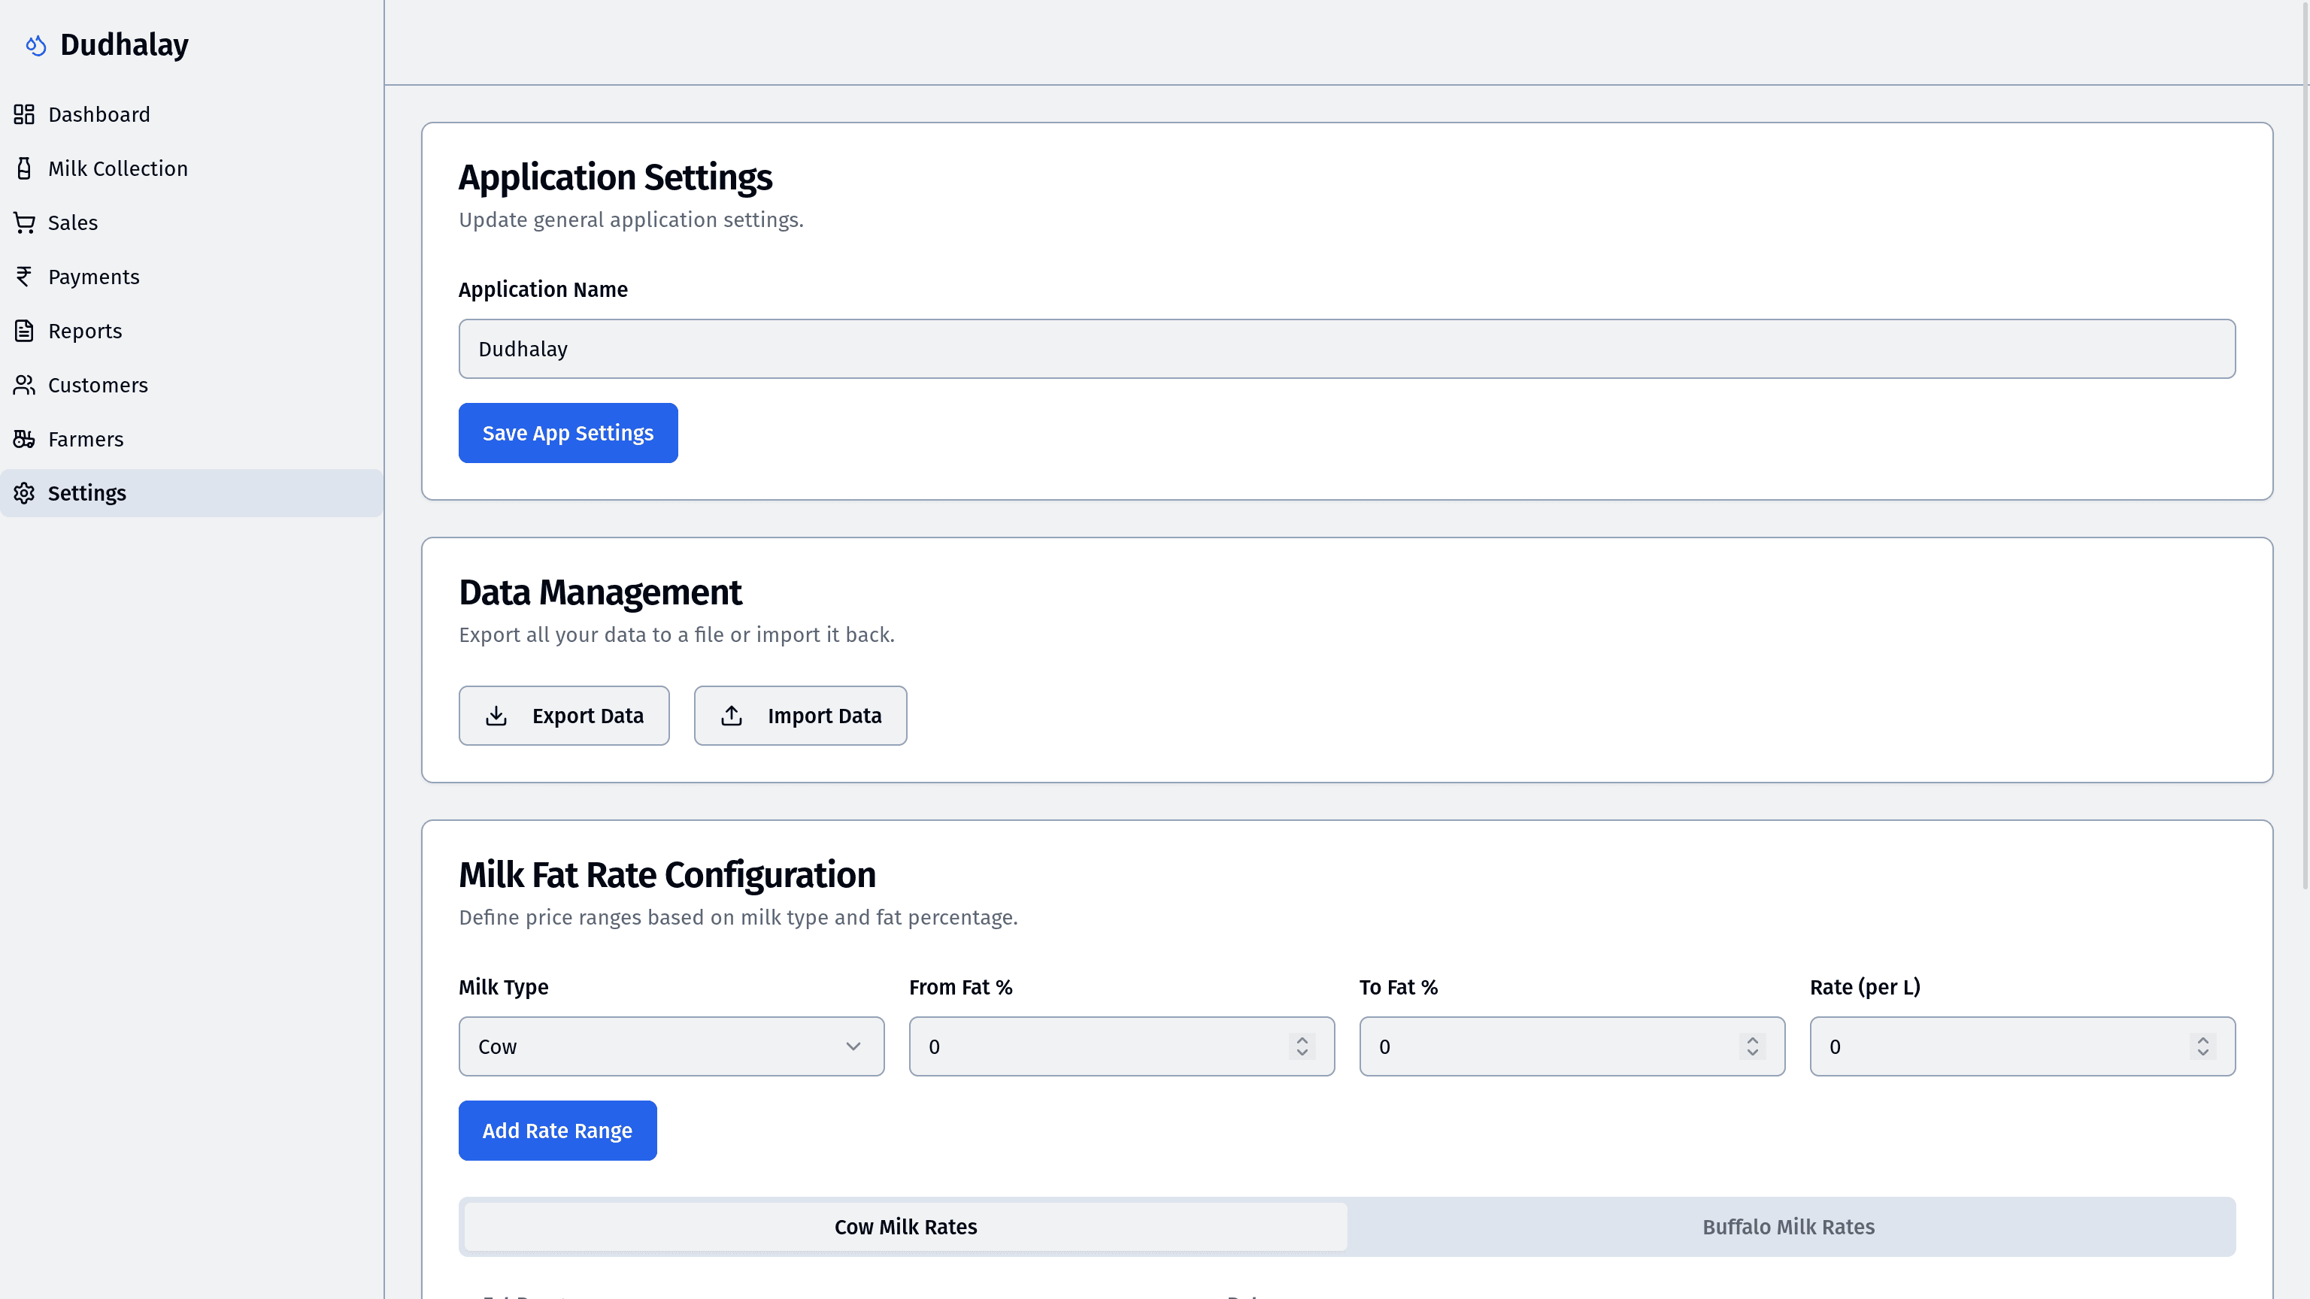The height and width of the screenshot is (1299, 2310).
Task: Click the Add Rate Range button
Action: pos(557,1131)
